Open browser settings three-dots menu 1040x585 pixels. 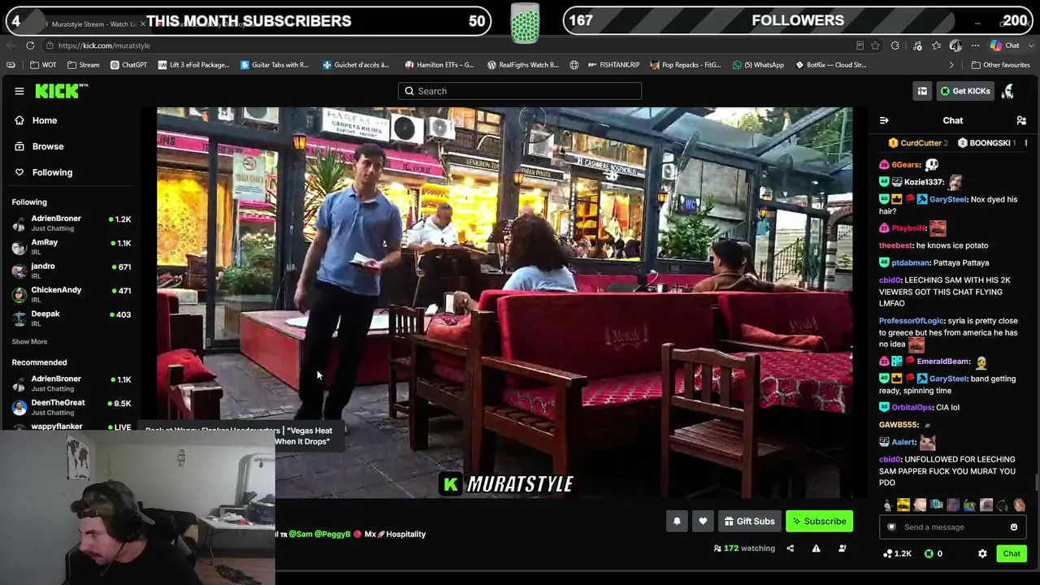pos(975,45)
